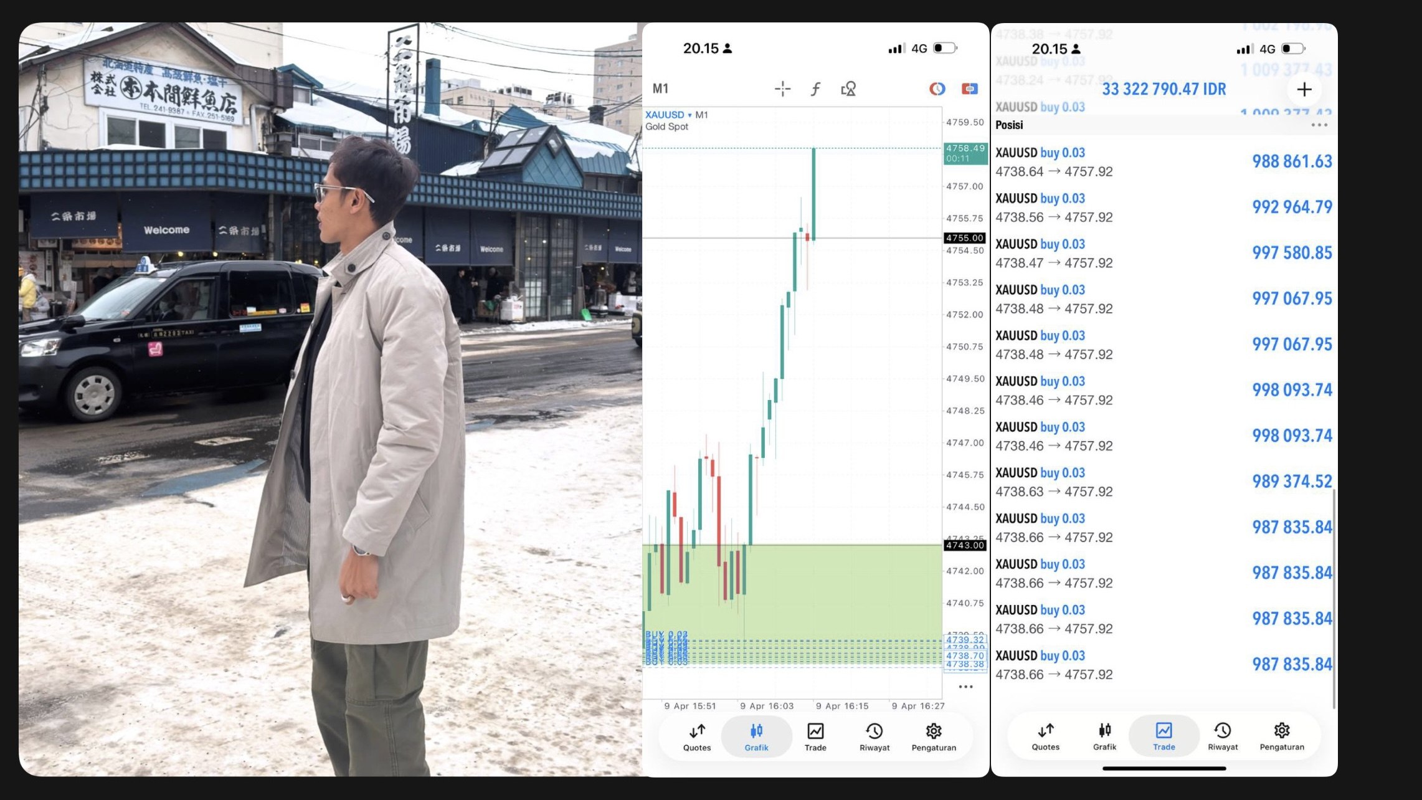1422x800 pixels.
Task: Open the indicators function icon
Action: [x=815, y=89]
